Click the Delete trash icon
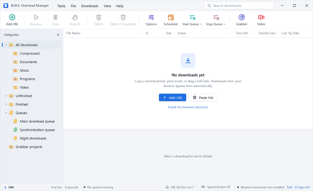This screenshot has width=313, height=191. (x=99, y=18)
